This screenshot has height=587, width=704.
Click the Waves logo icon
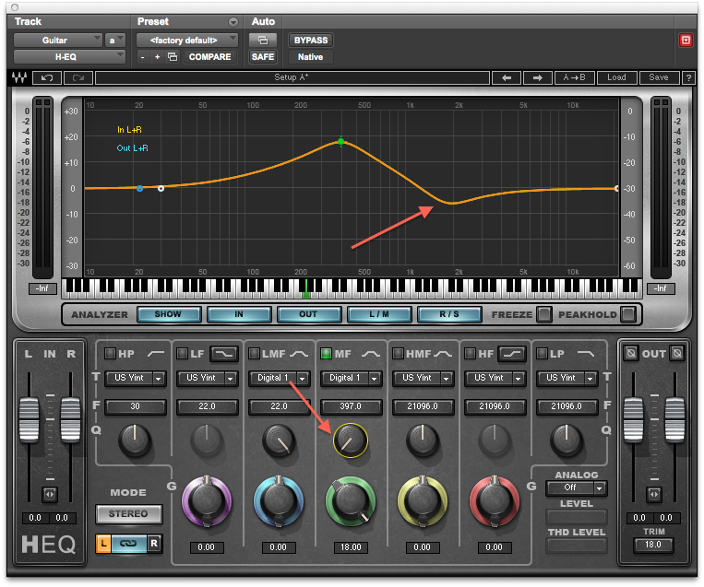[x=19, y=77]
